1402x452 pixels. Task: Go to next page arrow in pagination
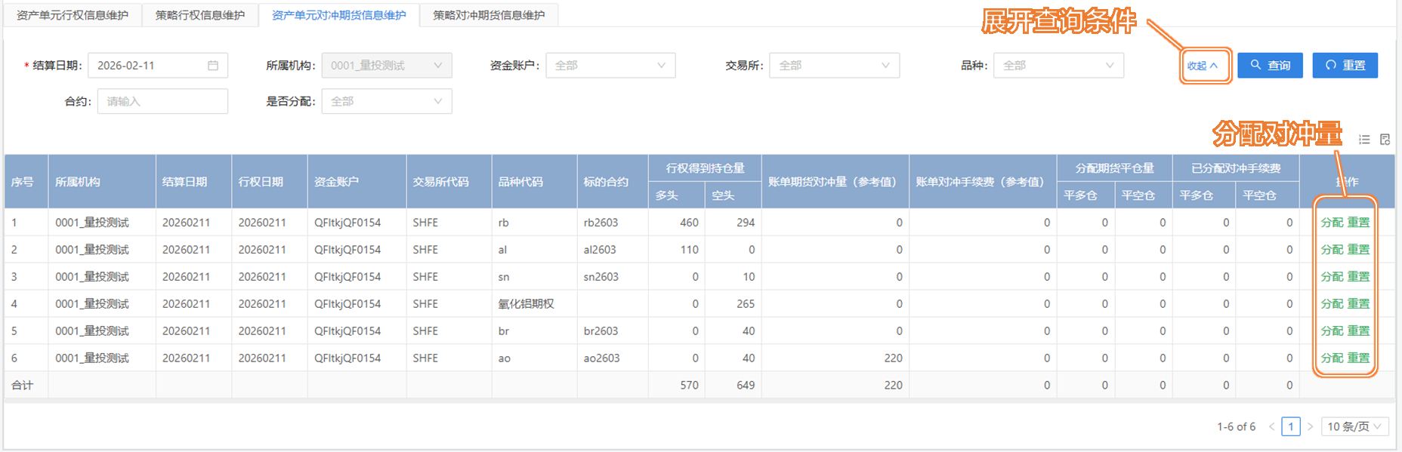(1311, 426)
